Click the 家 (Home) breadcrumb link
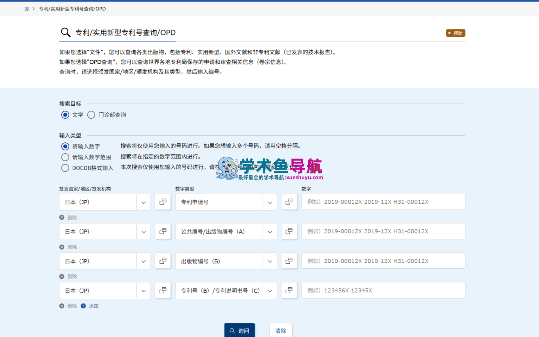 tap(27, 9)
